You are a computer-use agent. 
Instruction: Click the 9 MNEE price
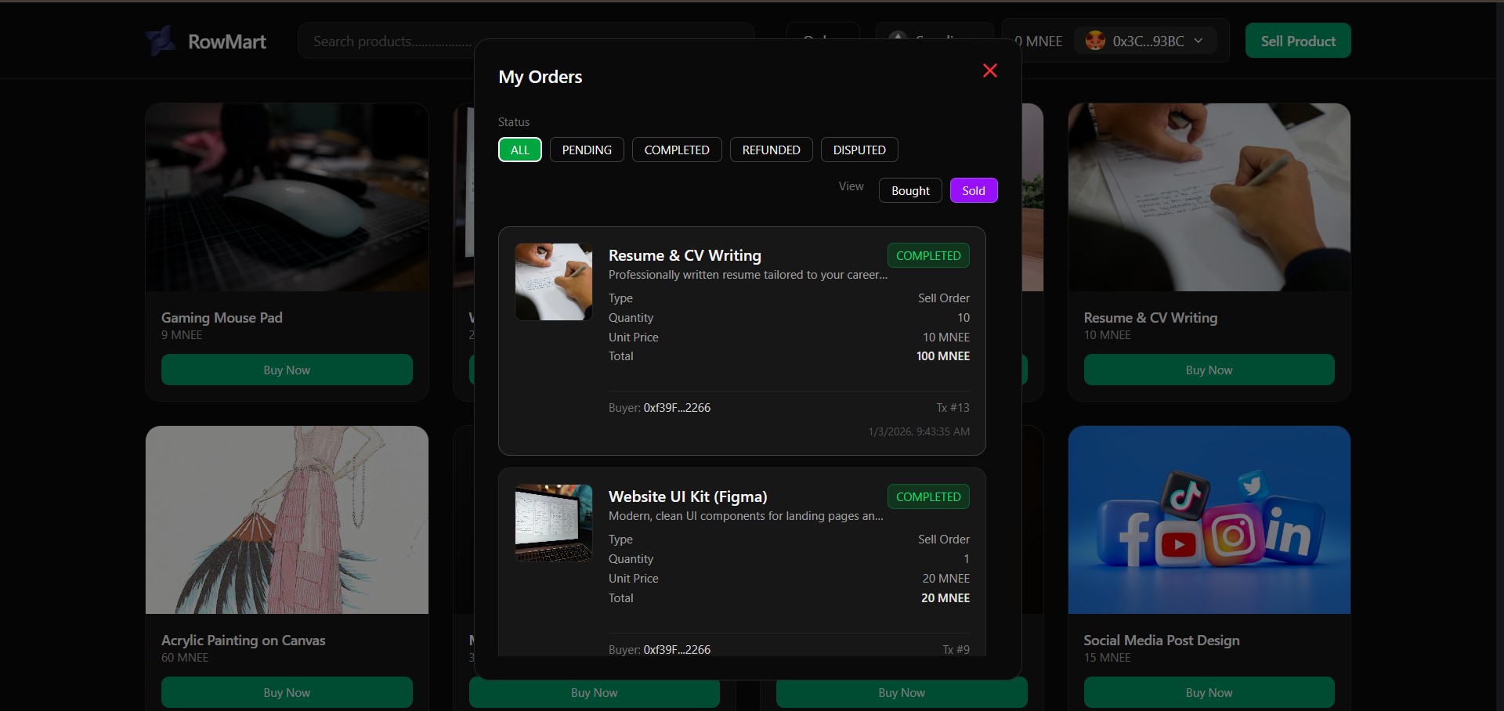click(182, 335)
